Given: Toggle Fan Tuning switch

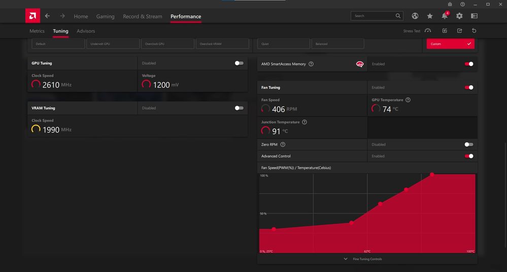Looking at the screenshot, I should 469,87.
